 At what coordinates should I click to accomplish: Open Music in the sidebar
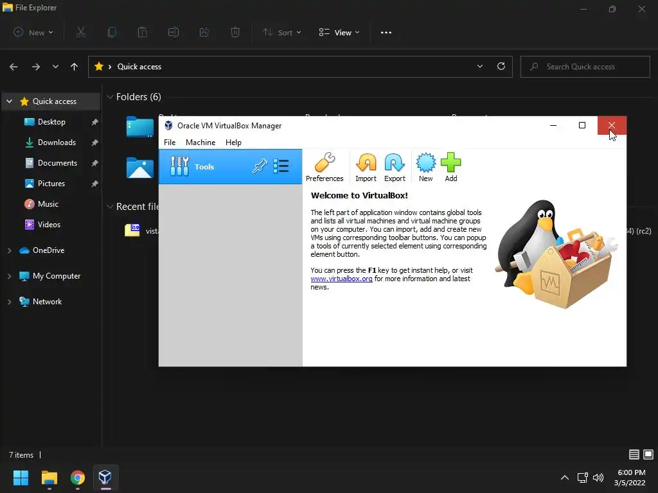pos(48,204)
